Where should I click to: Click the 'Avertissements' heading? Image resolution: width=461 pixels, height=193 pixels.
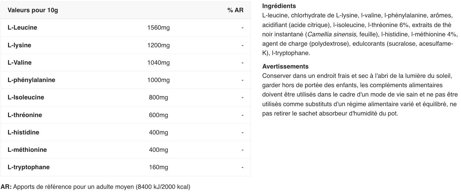click(x=285, y=67)
